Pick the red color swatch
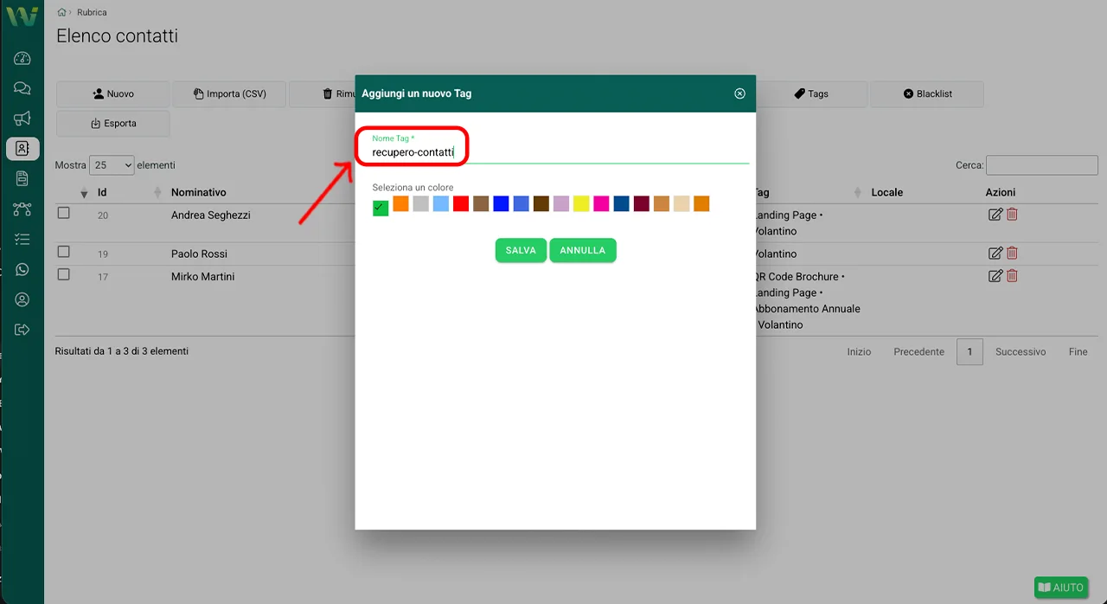Viewport: 1107px width, 604px height. (461, 204)
